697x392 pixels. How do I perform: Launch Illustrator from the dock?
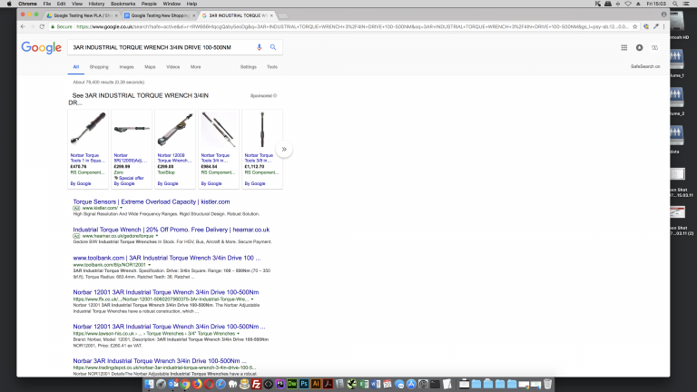click(316, 384)
